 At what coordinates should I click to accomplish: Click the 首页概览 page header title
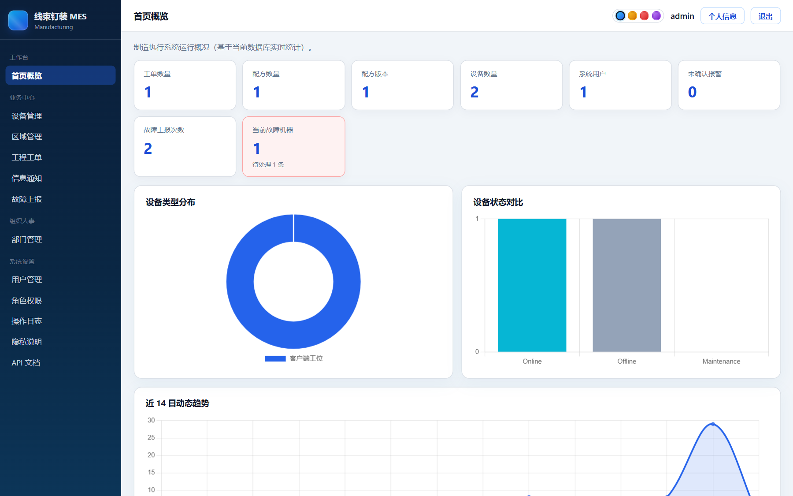point(151,16)
